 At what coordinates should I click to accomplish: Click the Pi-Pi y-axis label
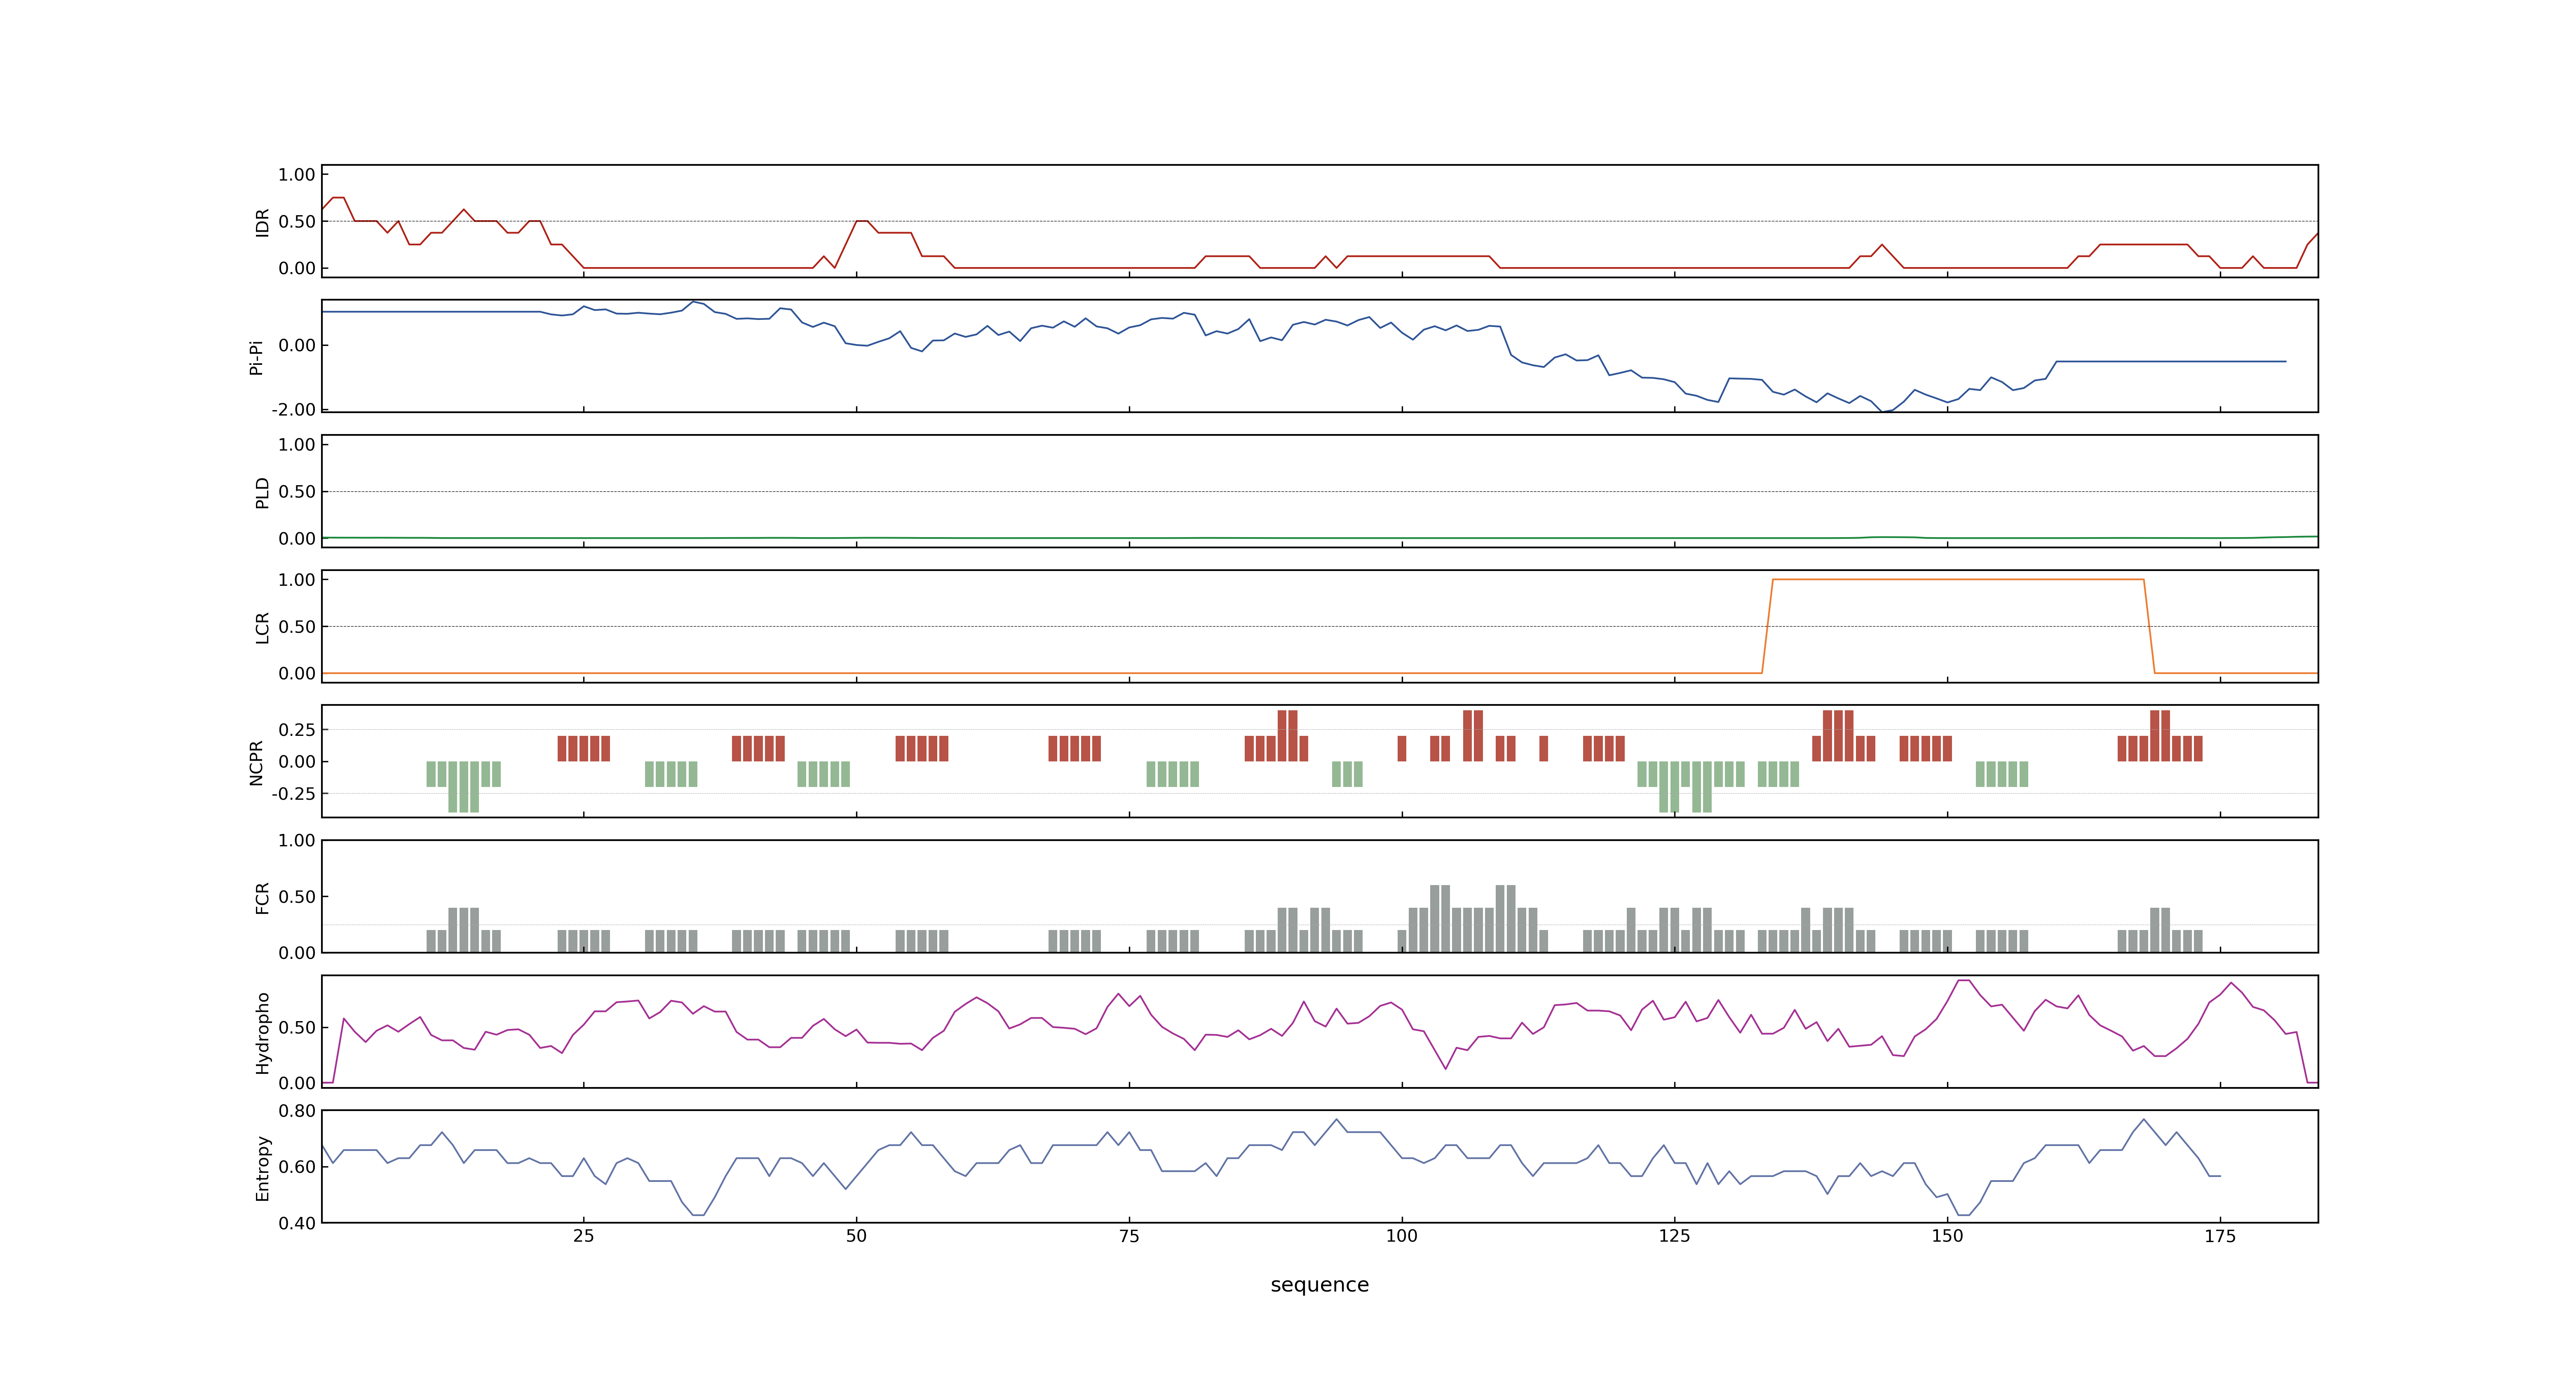click(x=256, y=357)
